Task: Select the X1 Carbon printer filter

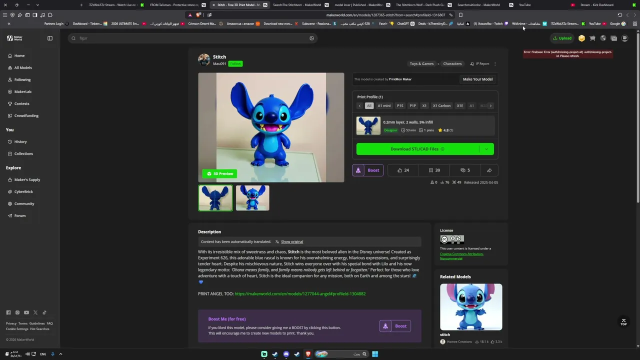Action: (x=441, y=106)
